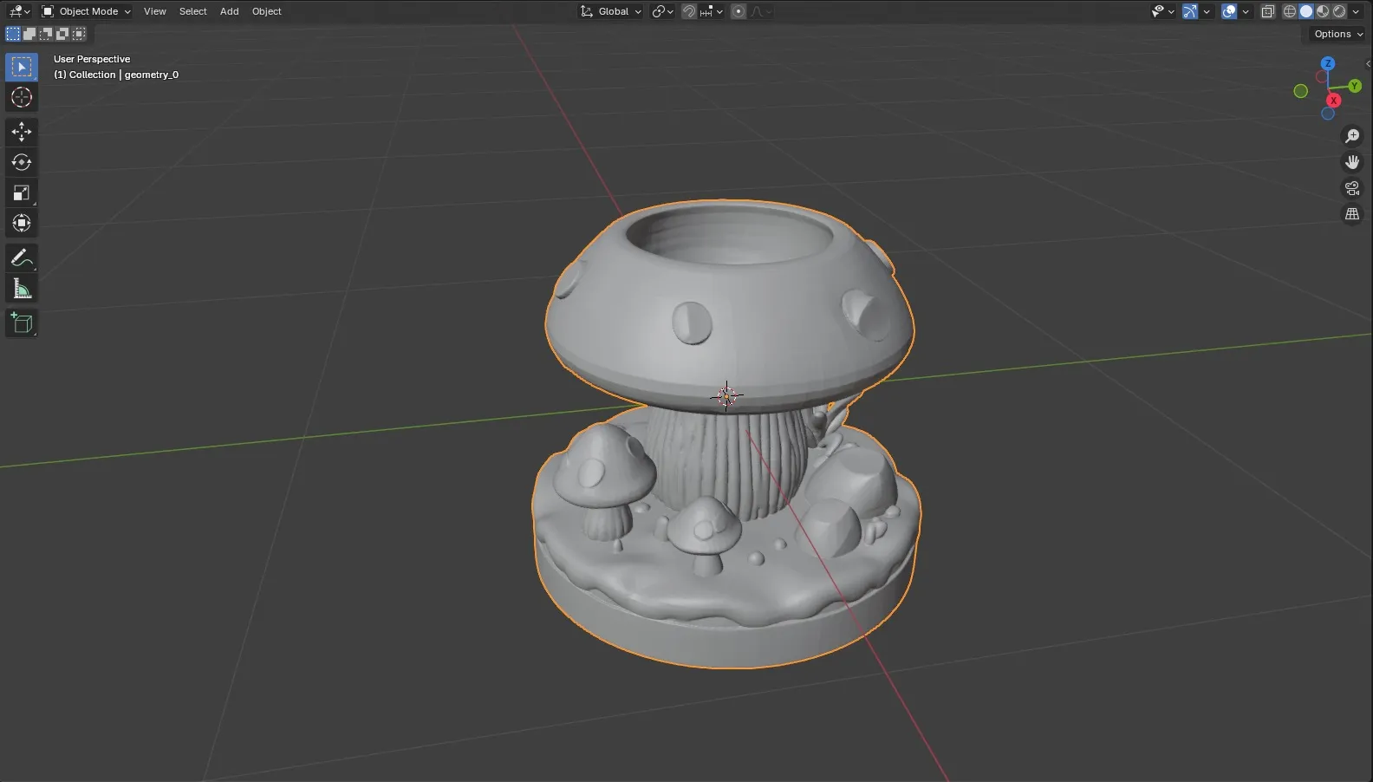Screen dimensions: 1373x782
Task: Set selection mode to New Selection
Action: (13, 34)
